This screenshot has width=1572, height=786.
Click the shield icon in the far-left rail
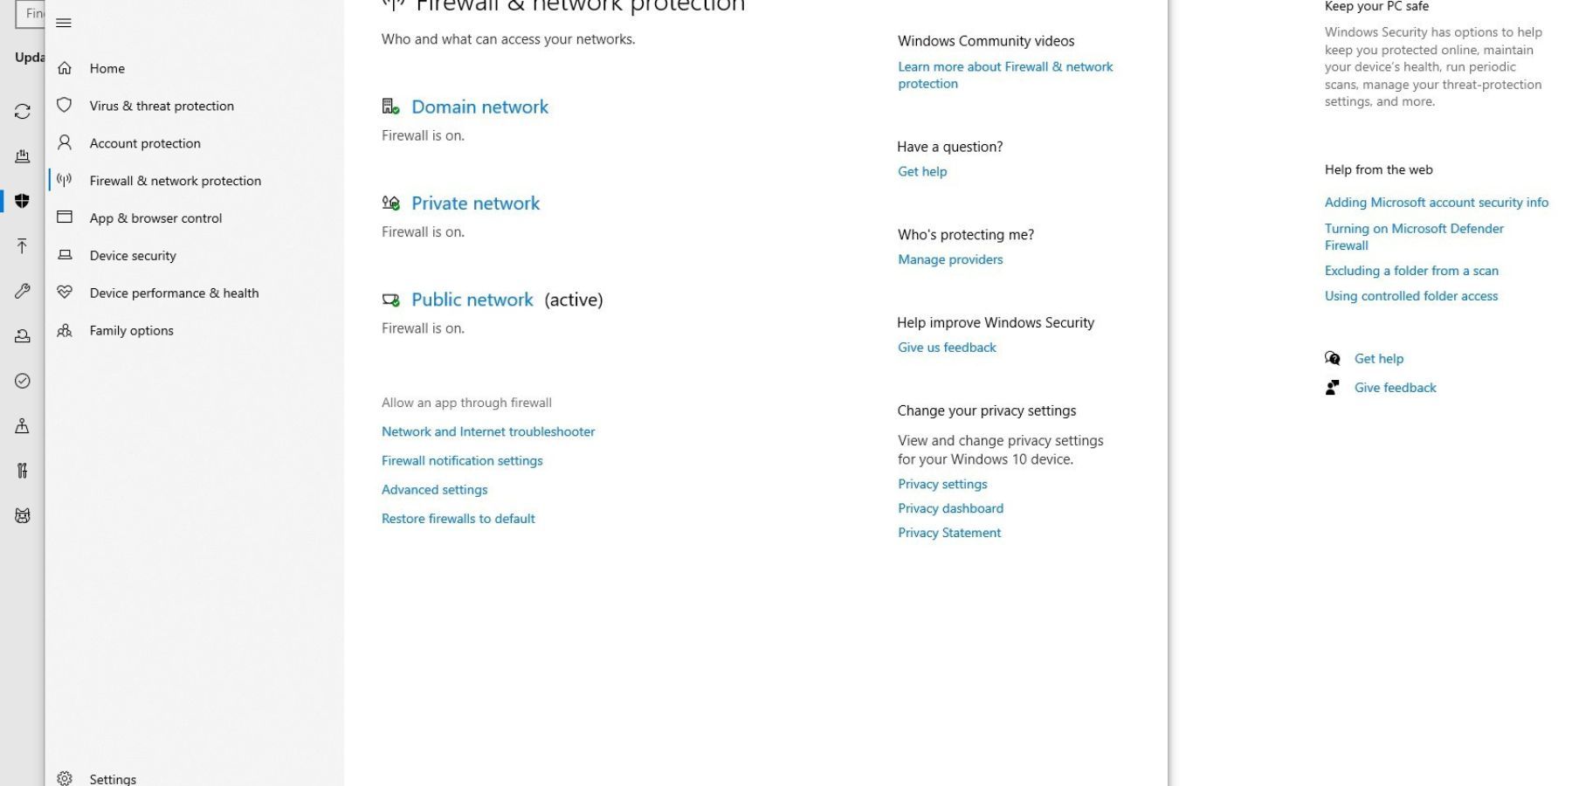23,201
